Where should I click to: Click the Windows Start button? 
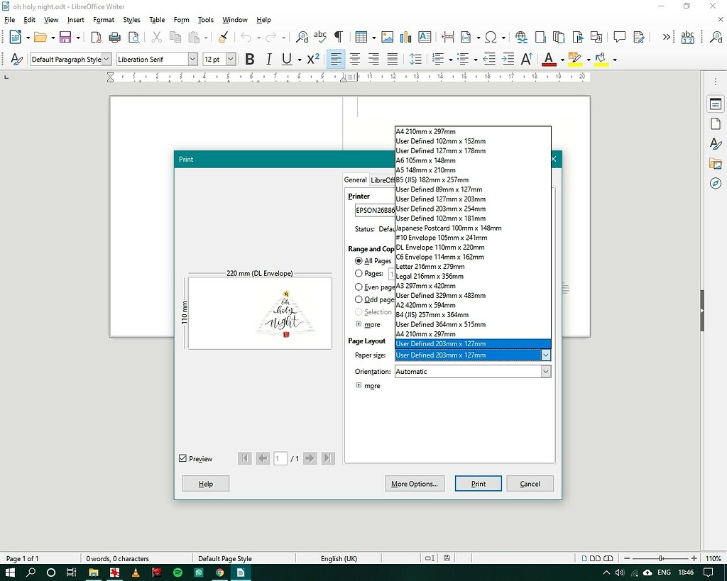10,572
